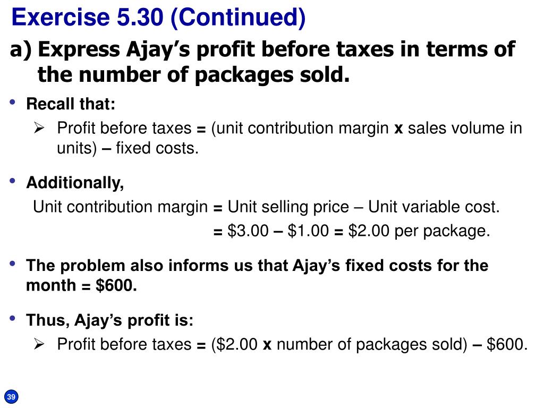Image resolution: width=544 pixels, height=408 pixels.
Task: Click the bullet before Thus, Ajay's profit is
Action: coord(13,318)
